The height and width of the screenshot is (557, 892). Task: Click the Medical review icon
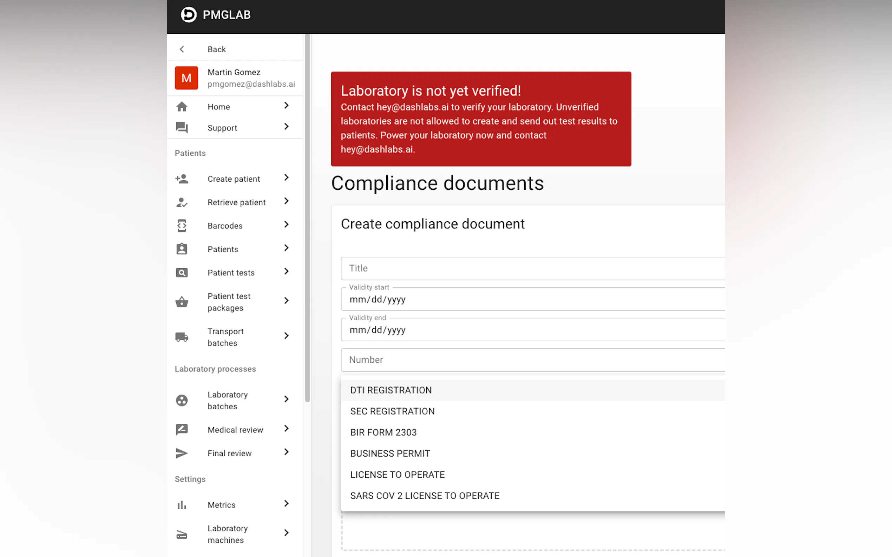pyautogui.click(x=182, y=429)
